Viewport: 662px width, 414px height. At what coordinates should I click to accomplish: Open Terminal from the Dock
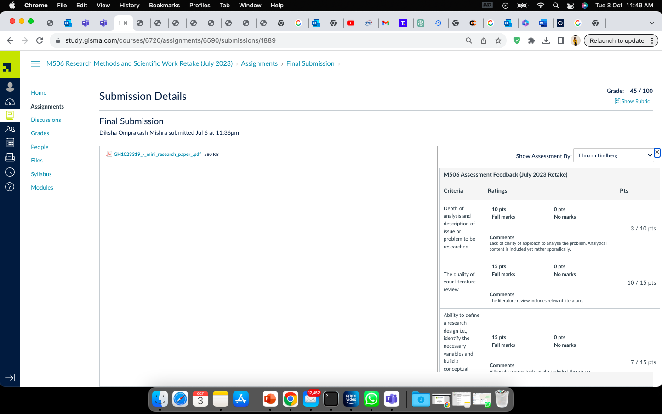pos(331,399)
